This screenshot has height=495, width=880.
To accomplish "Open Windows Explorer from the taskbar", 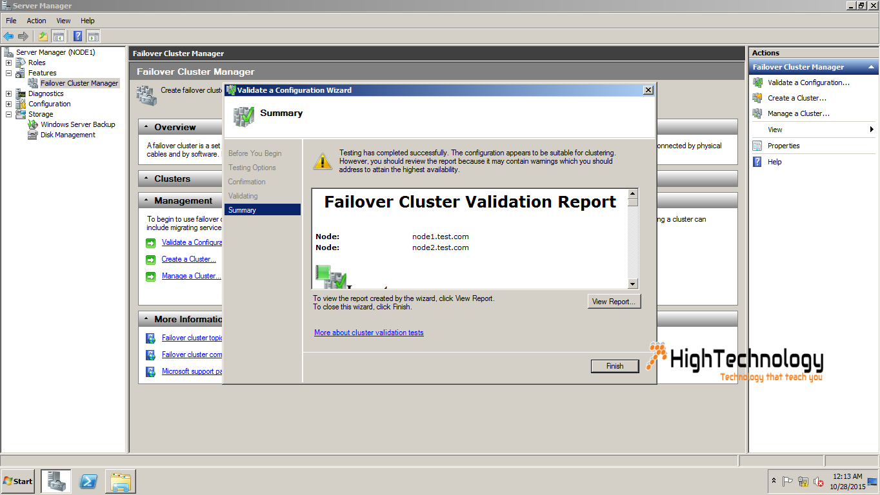I will 121,481.
